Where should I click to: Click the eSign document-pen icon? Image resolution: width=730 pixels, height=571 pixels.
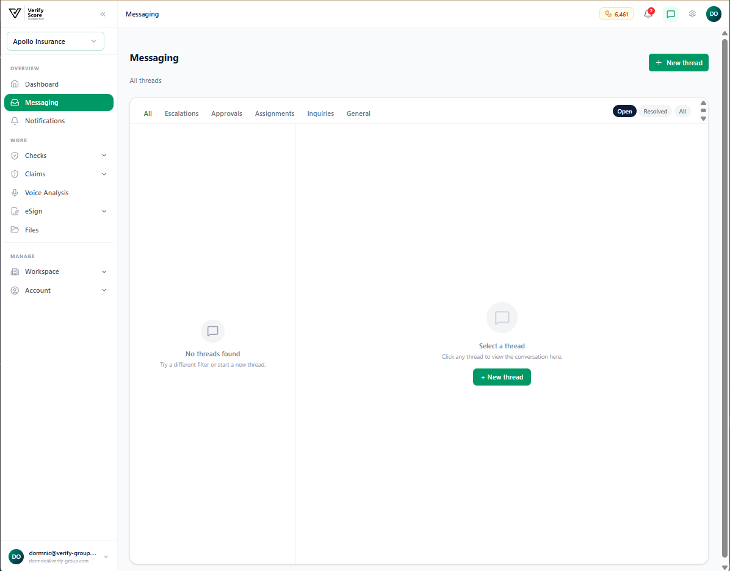(x=15, y=211)
